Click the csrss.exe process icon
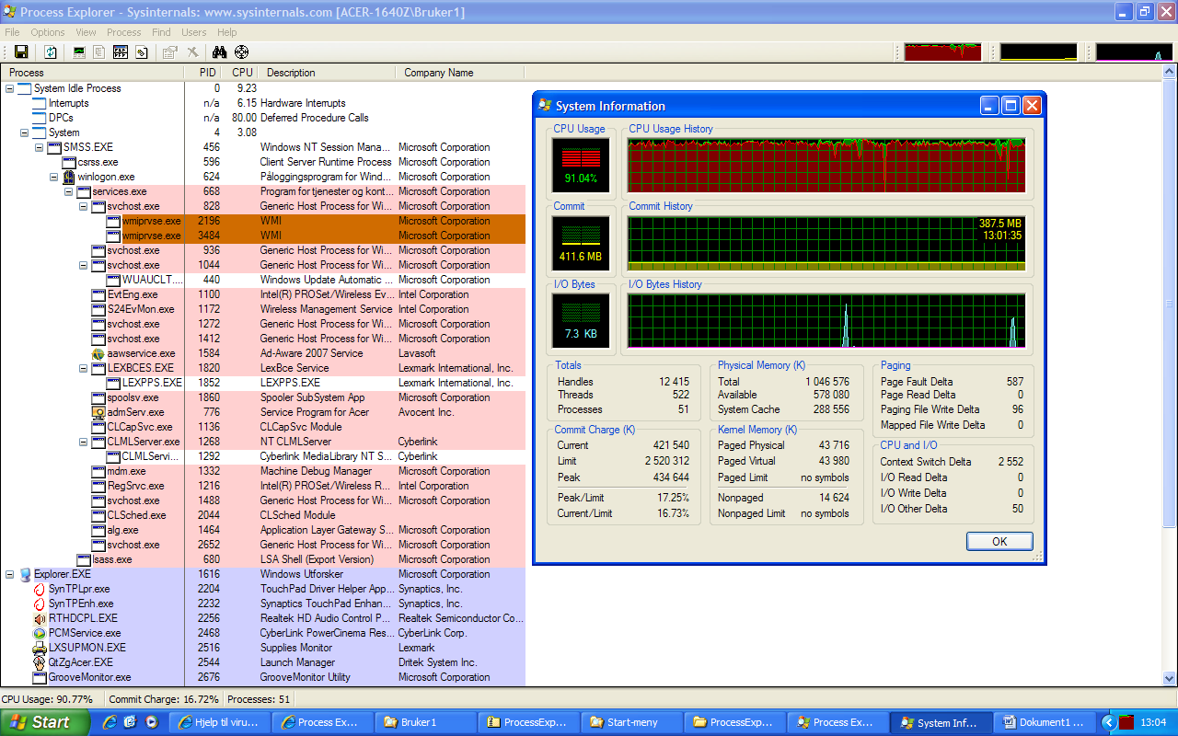The image size is (1178, 736). click(x=69, y=162)
